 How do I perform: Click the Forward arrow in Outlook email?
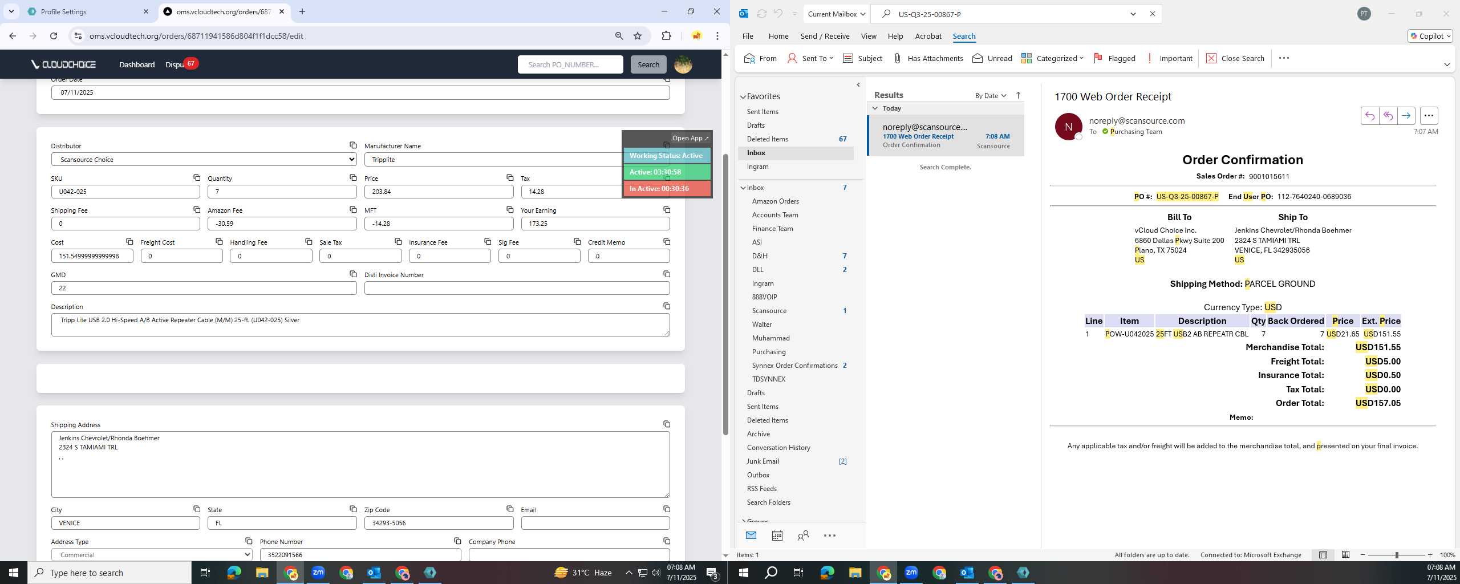pos(1406,116)
